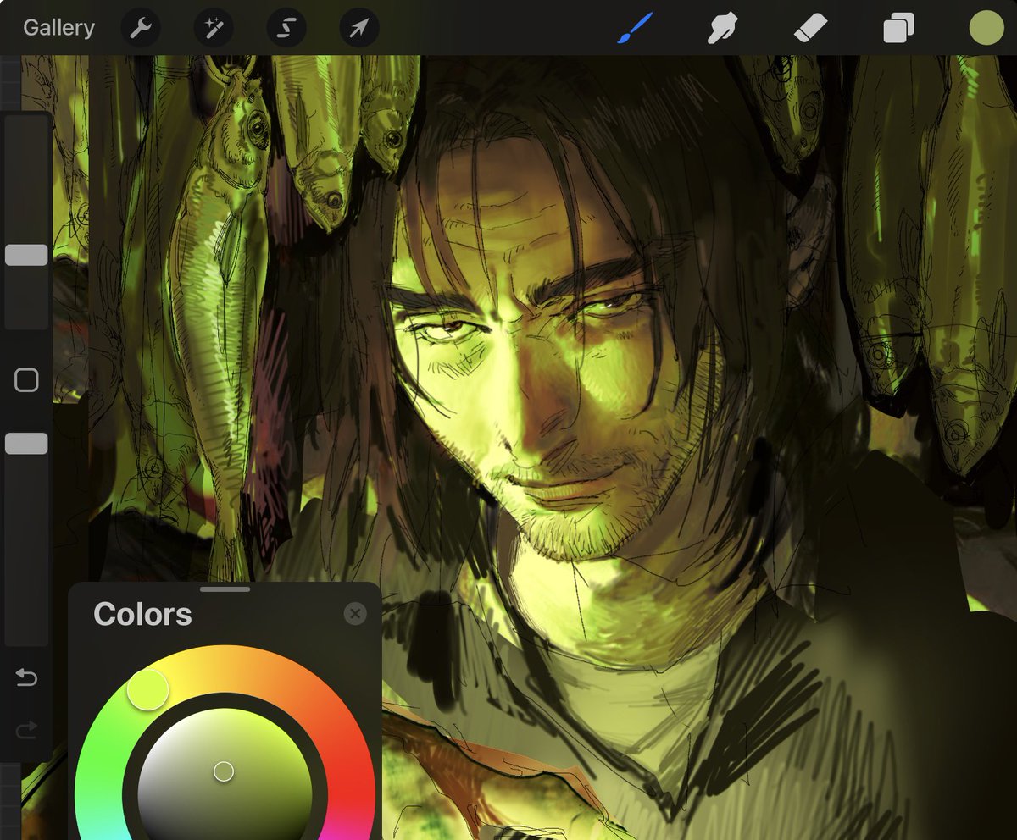The image size is (1017, 840).
Task: Close the Colors panel
Action: (356, 614)
